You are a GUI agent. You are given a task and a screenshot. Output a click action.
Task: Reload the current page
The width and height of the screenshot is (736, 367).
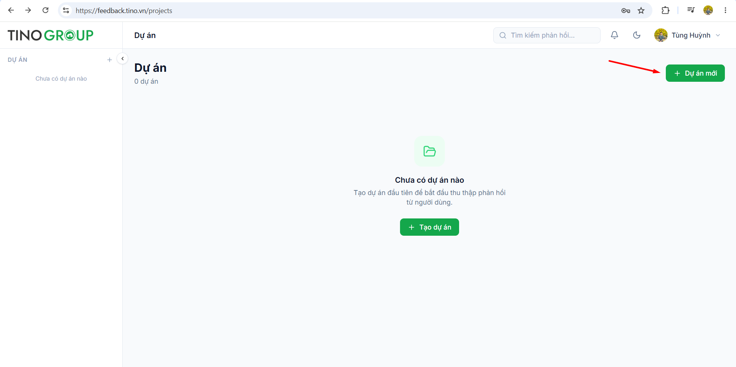pos(45,10)
